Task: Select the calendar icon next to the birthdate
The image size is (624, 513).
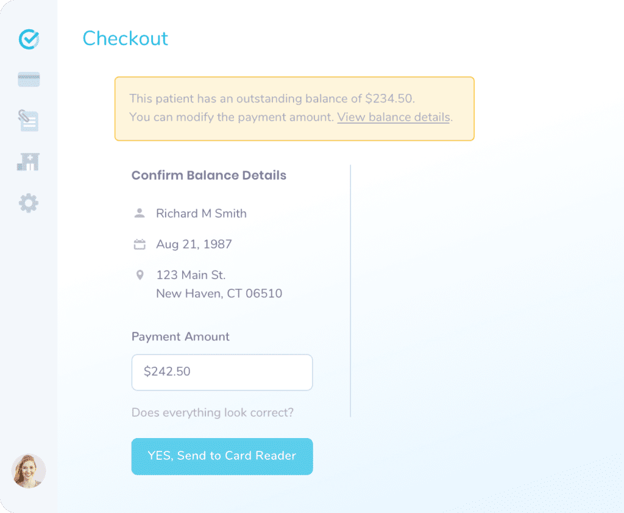Action: 140,244
